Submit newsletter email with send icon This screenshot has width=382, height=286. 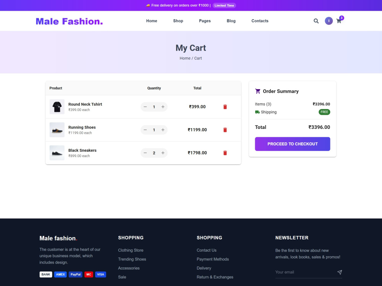click(x=340, y=272)
